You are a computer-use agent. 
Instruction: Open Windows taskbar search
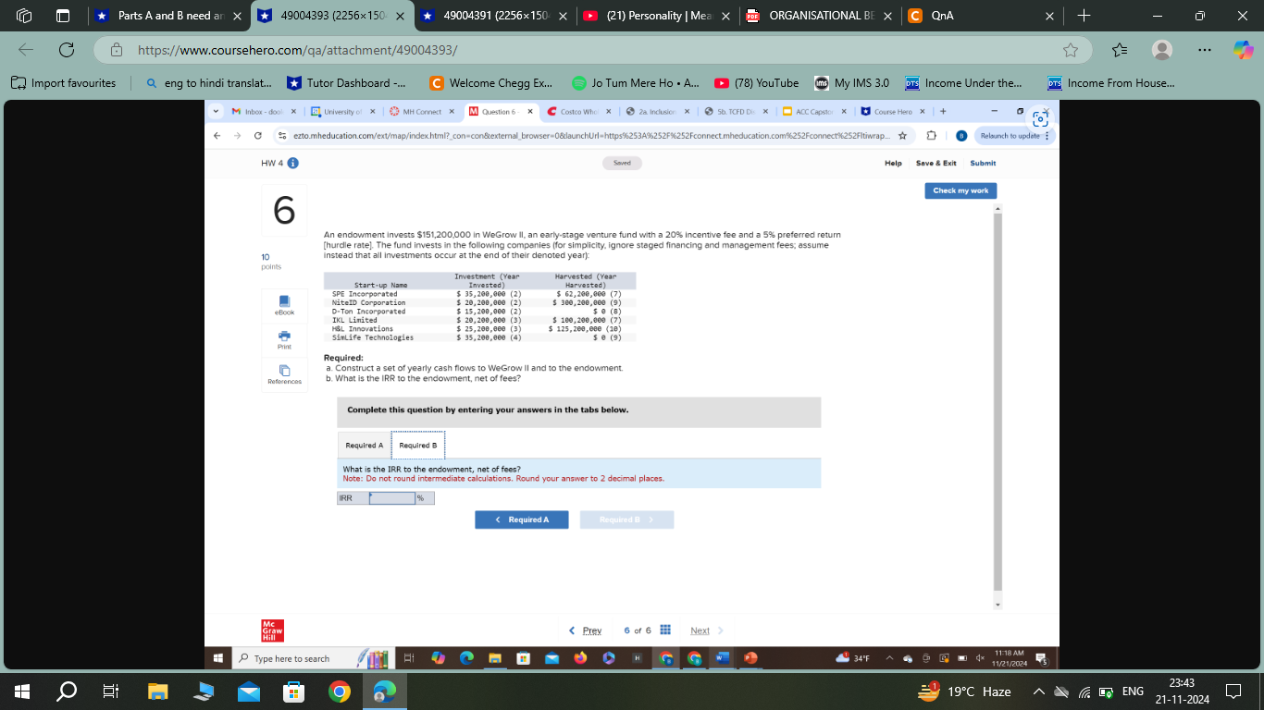point(68,692)
